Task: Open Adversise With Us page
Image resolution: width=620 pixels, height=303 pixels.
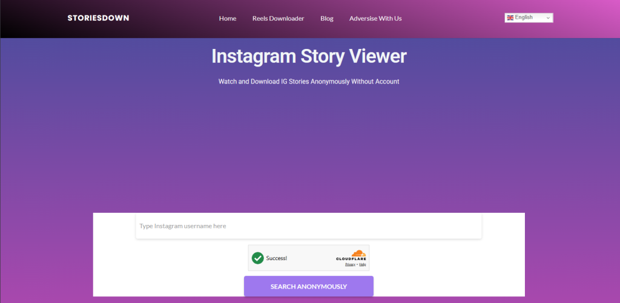Action: (375, 19)
